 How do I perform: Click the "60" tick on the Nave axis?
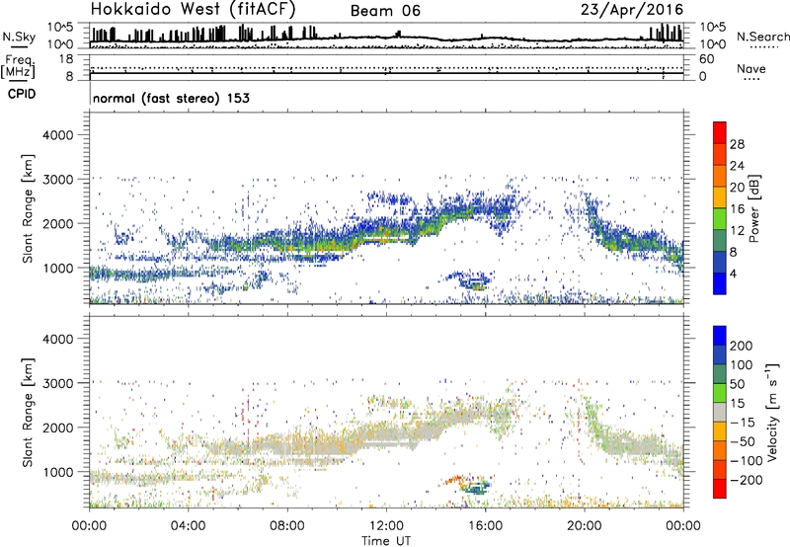coord(706,59)
